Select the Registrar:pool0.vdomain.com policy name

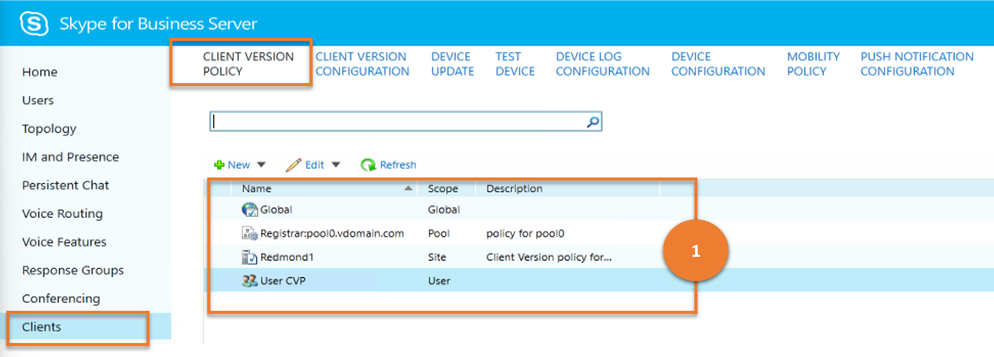click(x=332, y=234)
